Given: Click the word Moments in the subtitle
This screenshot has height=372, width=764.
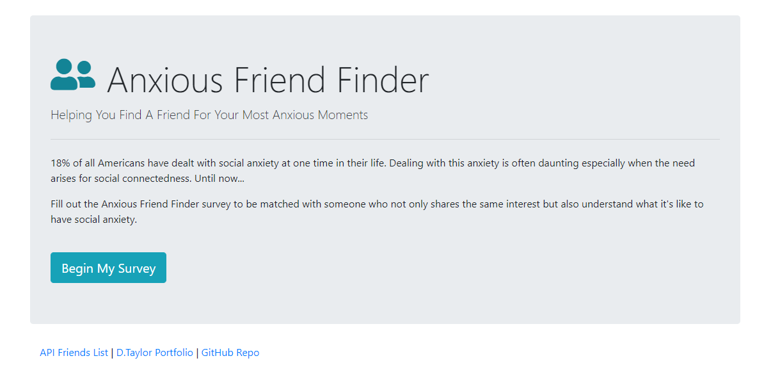Looking at the screenshot, I should [x=342, y=115].
